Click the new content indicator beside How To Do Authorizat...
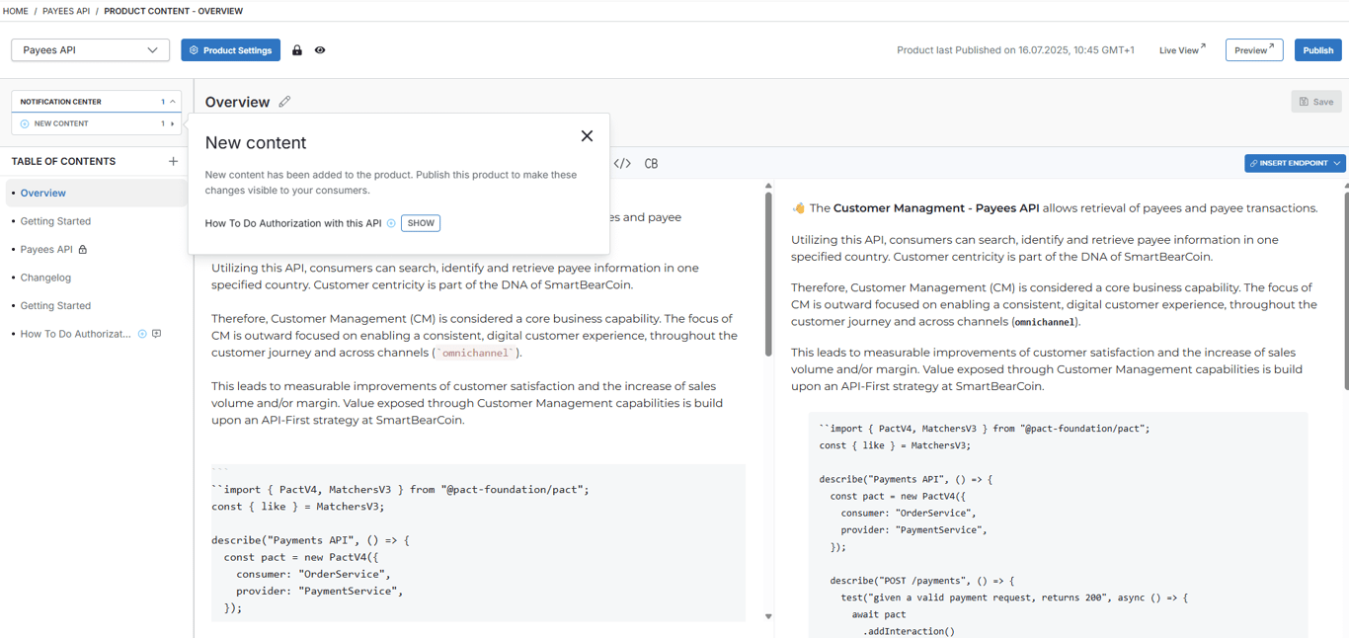Screen dimensions: 1349x638 [142, 334]
